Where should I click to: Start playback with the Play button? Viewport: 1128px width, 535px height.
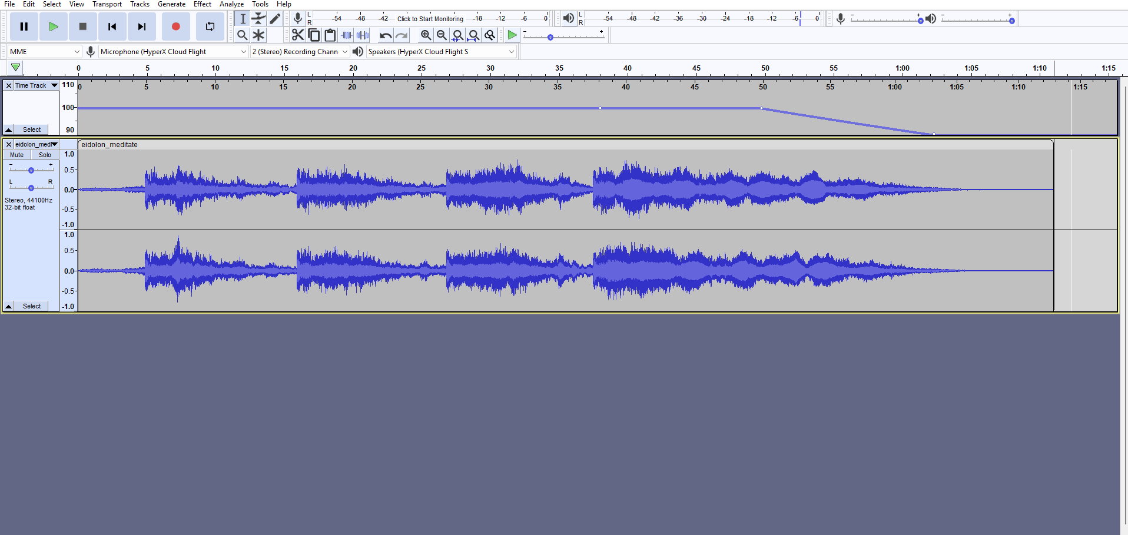point(54,26)
